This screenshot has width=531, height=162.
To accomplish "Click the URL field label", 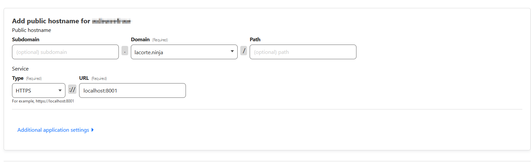I will 84,78.
